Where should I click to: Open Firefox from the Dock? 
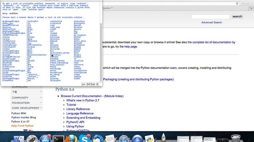(x=71, y=139)
